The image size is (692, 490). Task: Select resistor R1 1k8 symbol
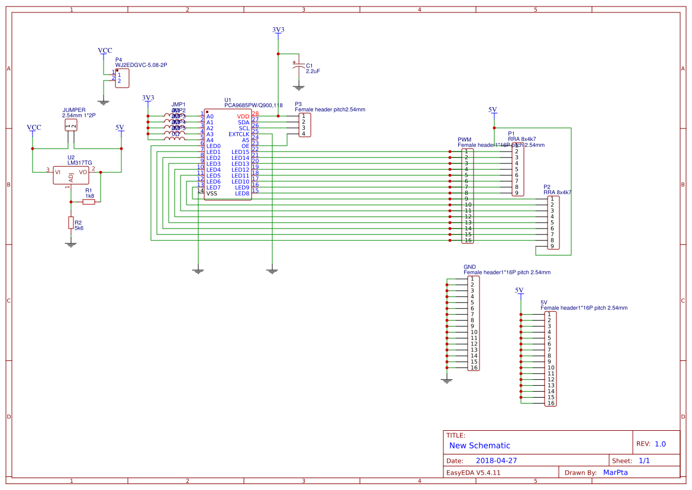tap(90, 201)
